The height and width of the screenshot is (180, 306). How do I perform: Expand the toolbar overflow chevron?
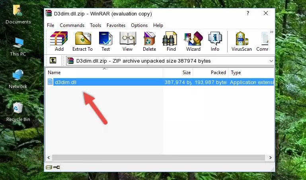pos(272,32)
